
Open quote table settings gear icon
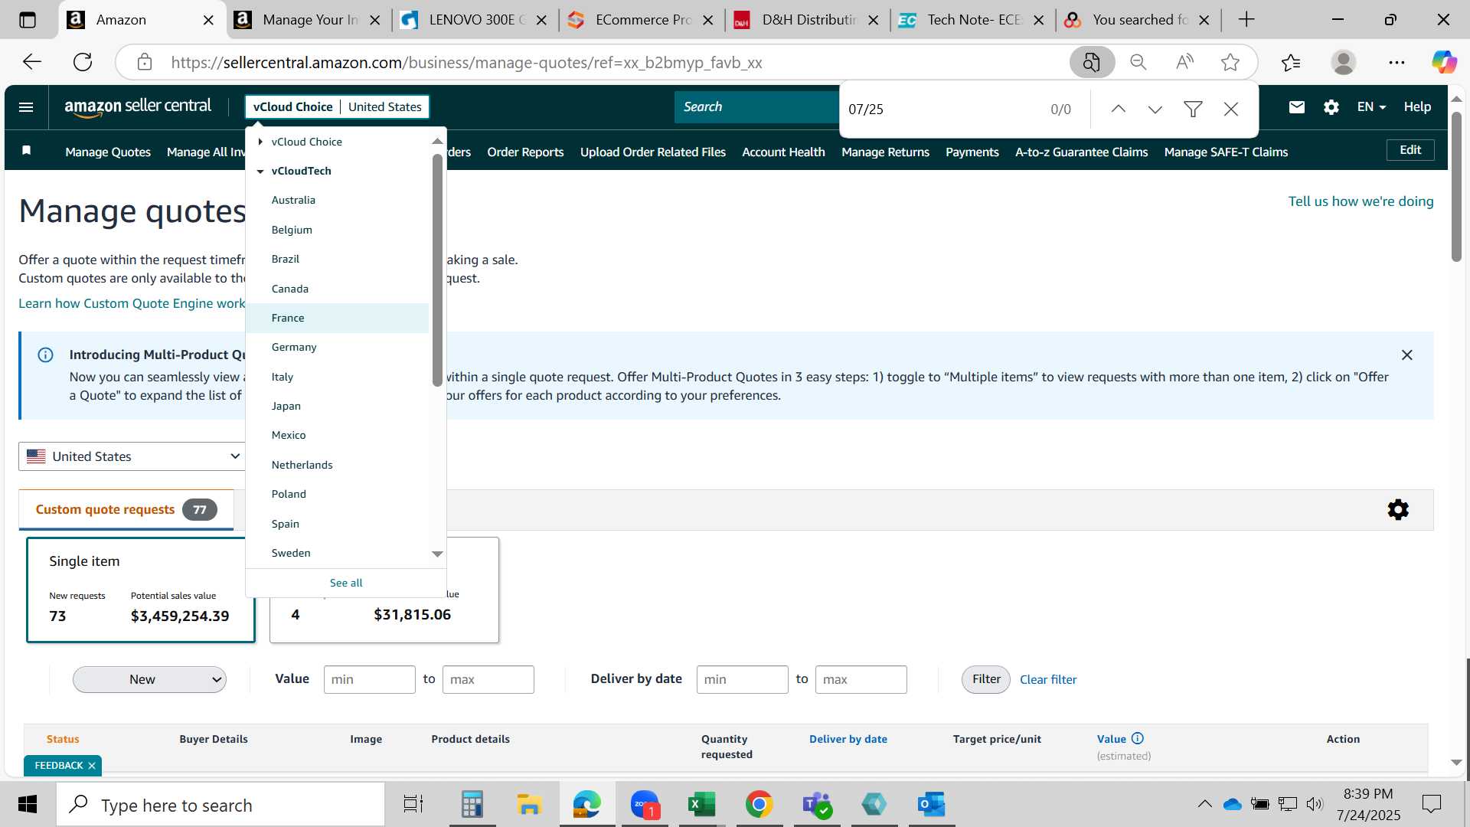click(x=1398, y=510)
